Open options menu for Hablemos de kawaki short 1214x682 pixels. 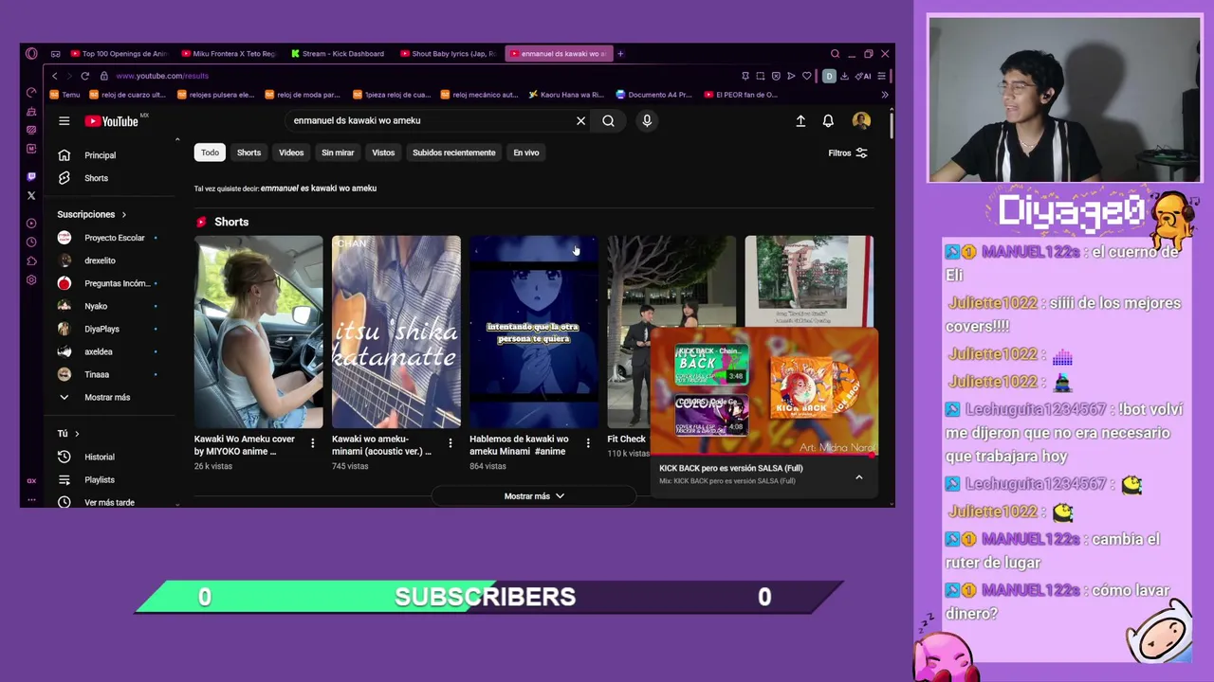click(587, 443)
